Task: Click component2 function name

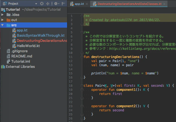Action: (x=126, y=106)
